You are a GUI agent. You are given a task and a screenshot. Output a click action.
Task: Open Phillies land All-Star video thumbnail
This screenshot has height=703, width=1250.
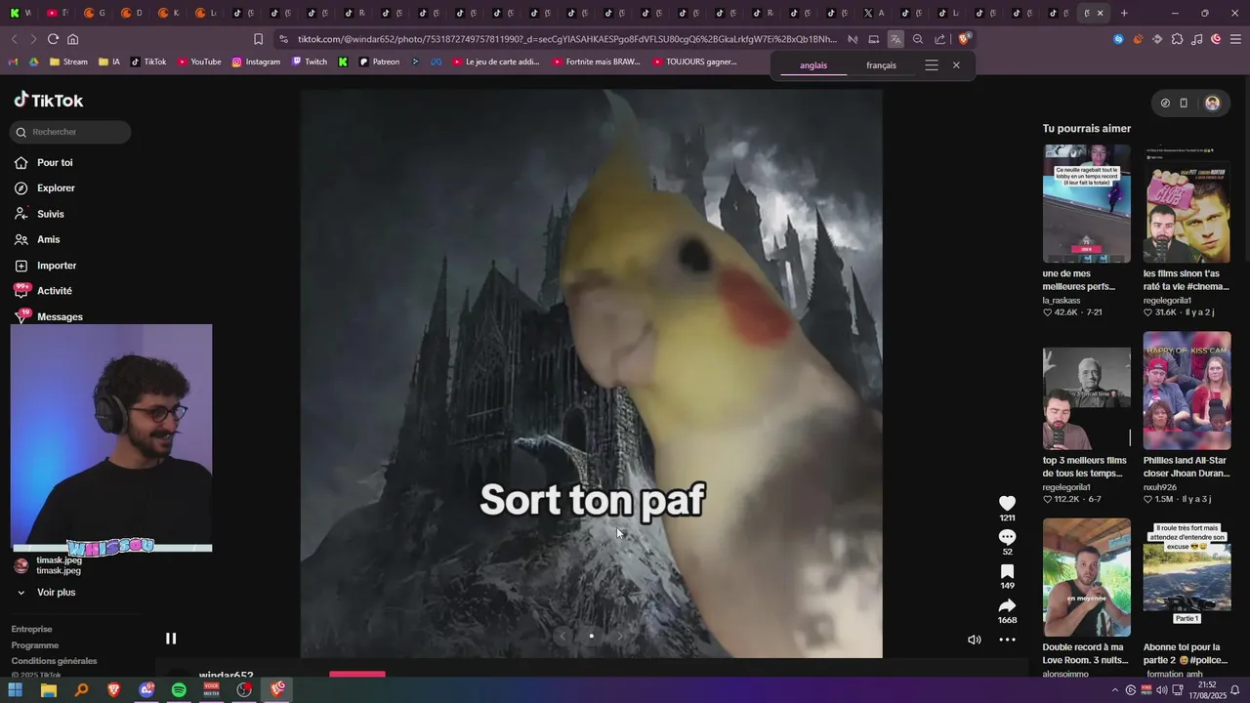[x=1187, y=391]
